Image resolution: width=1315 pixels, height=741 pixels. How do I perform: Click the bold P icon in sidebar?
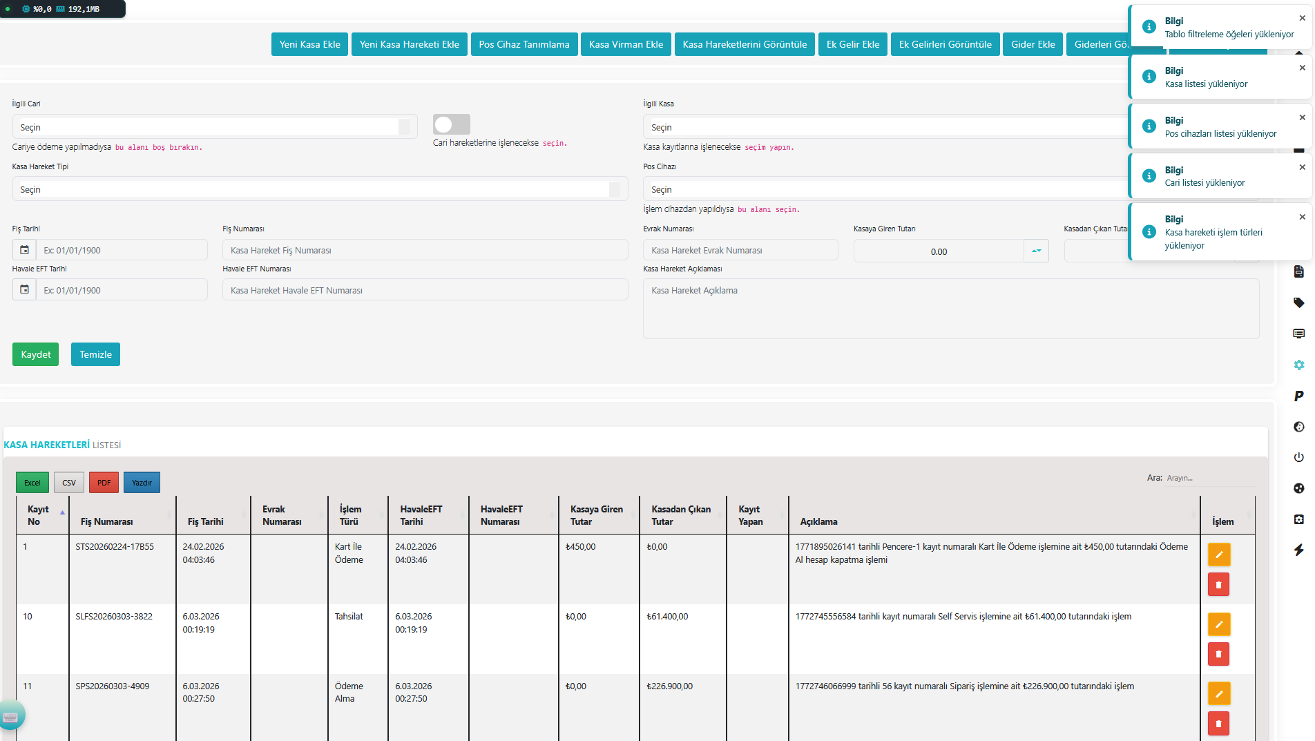click(1298, 396)
